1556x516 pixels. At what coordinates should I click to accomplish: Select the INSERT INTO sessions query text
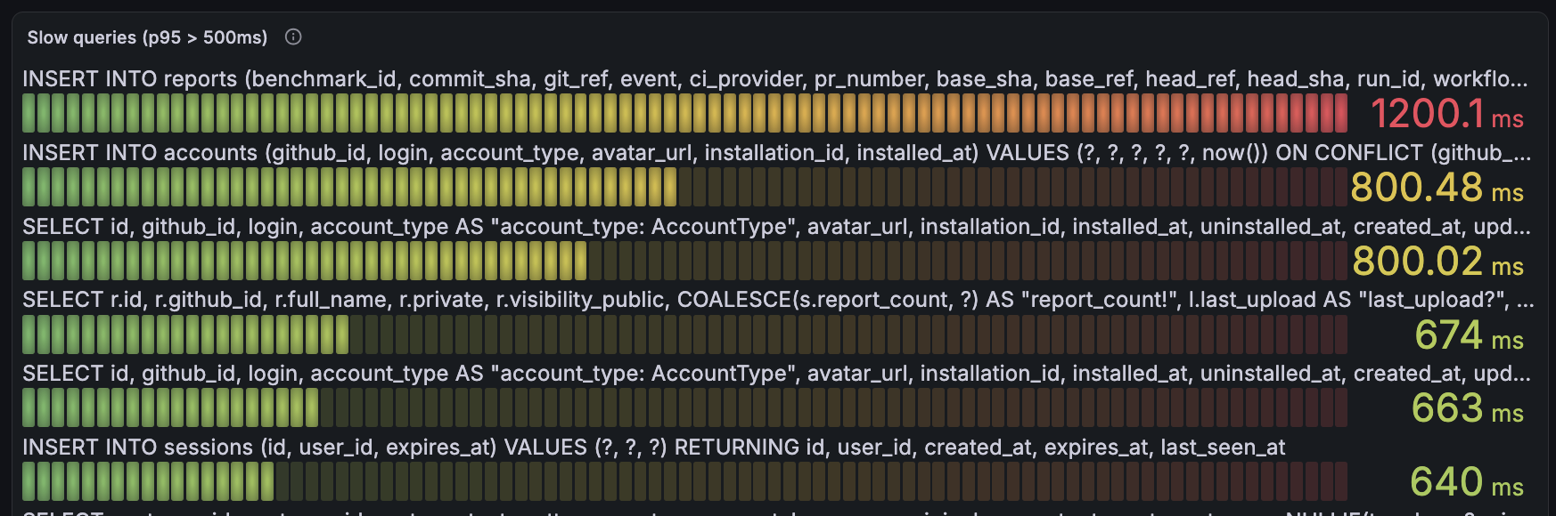pyautogui.click(x=654, y=447)
